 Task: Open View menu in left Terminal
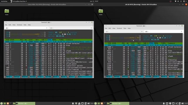pos(14,25)
